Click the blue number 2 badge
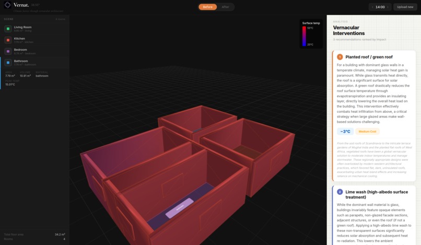Viewport: 421px width, 245px height. [340, 192]
